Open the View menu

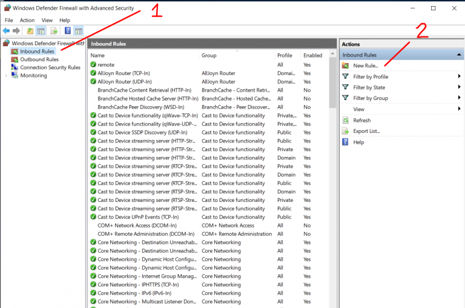point(47,20)
